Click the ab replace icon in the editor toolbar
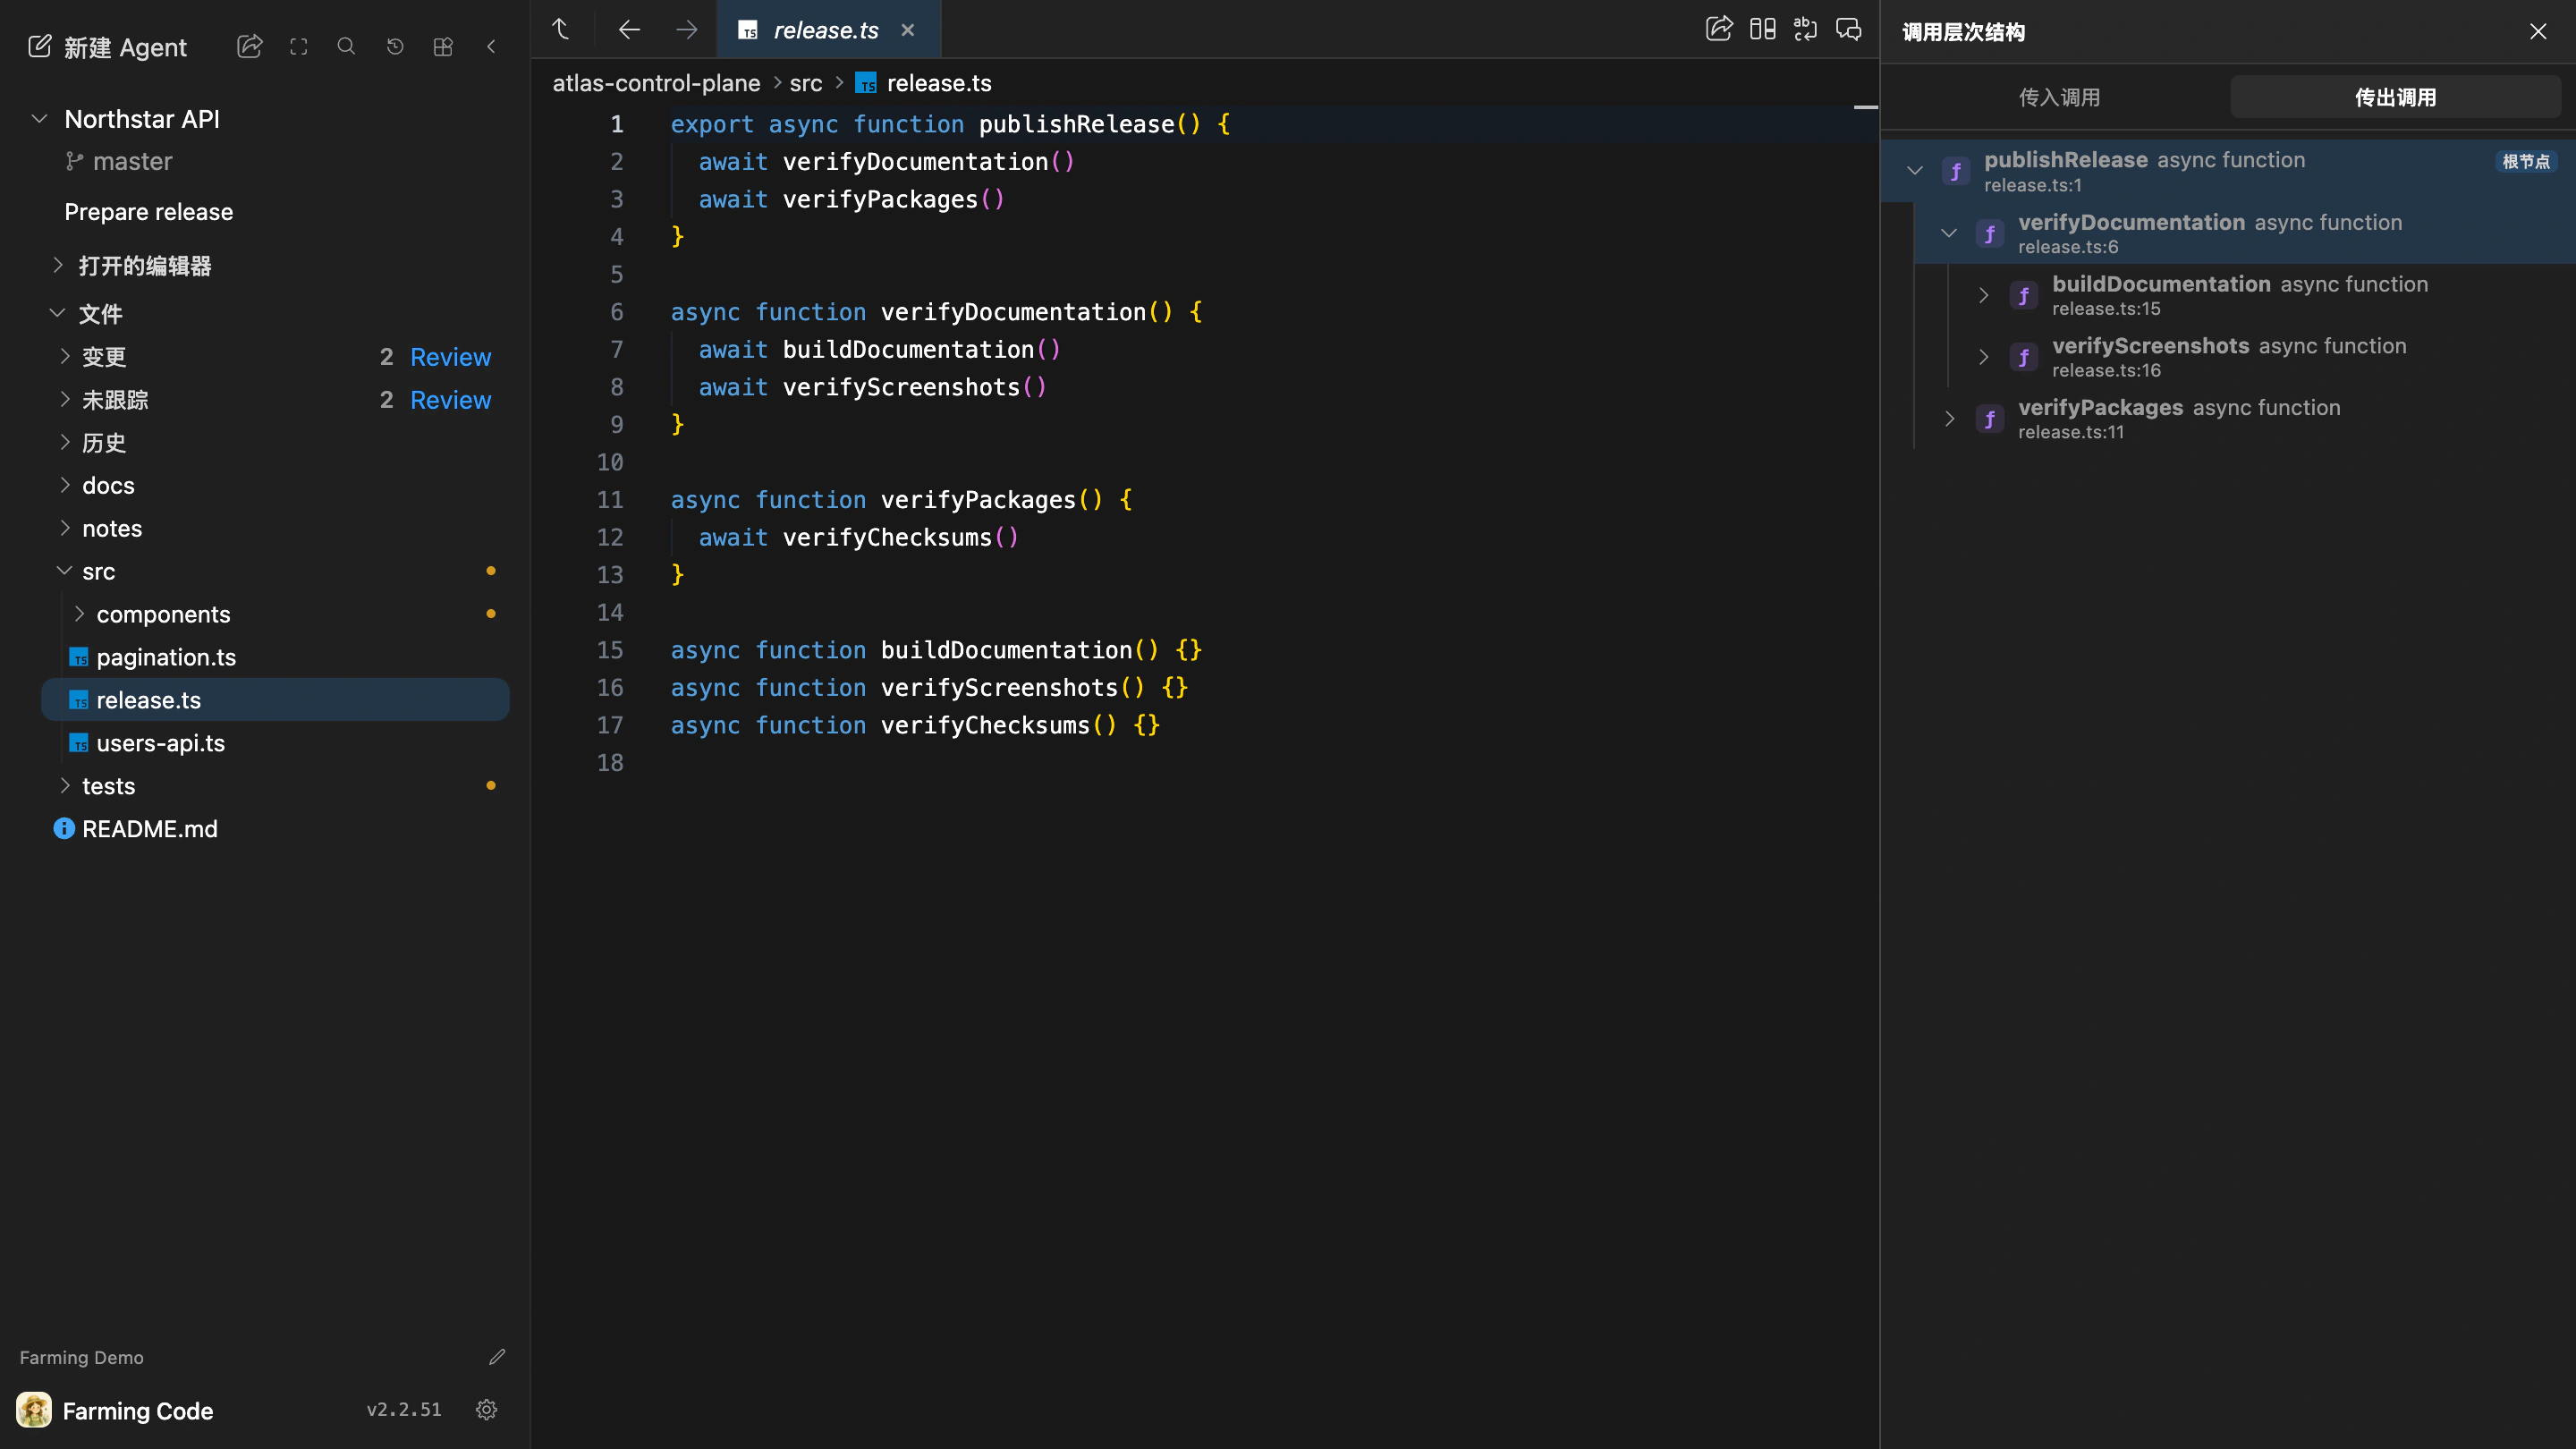2576x1449 pixels. coord(1805,29)
